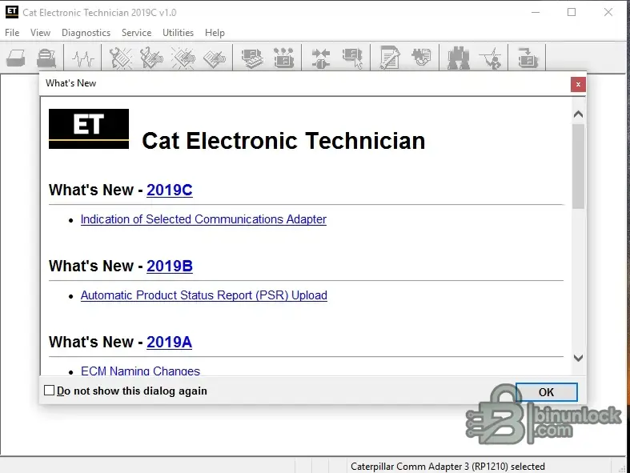Close the Cat Electronic Technician window
The height and width of the screenshot is (473, 630).
tap(608, 13)
